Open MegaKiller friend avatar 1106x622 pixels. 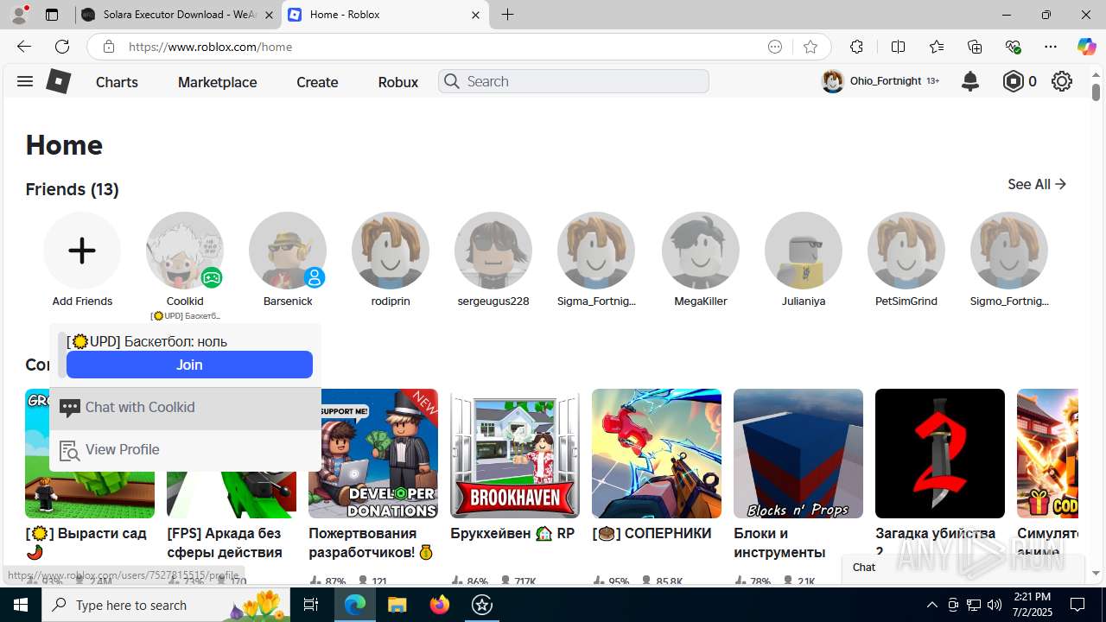(x=701, y=251)
